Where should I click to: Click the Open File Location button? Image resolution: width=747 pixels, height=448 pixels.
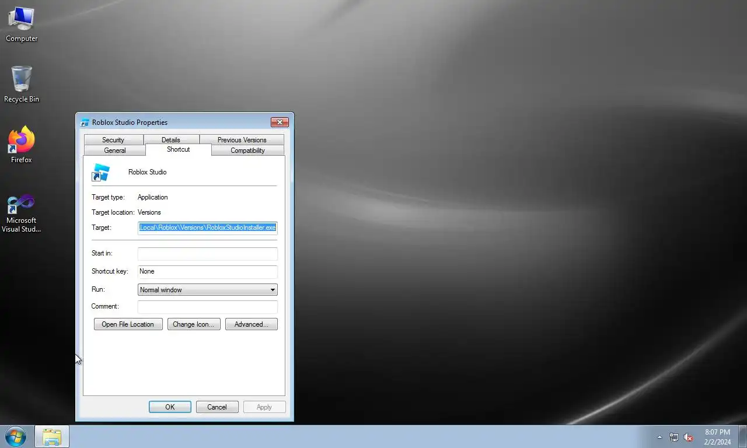[x=128, y=324]
